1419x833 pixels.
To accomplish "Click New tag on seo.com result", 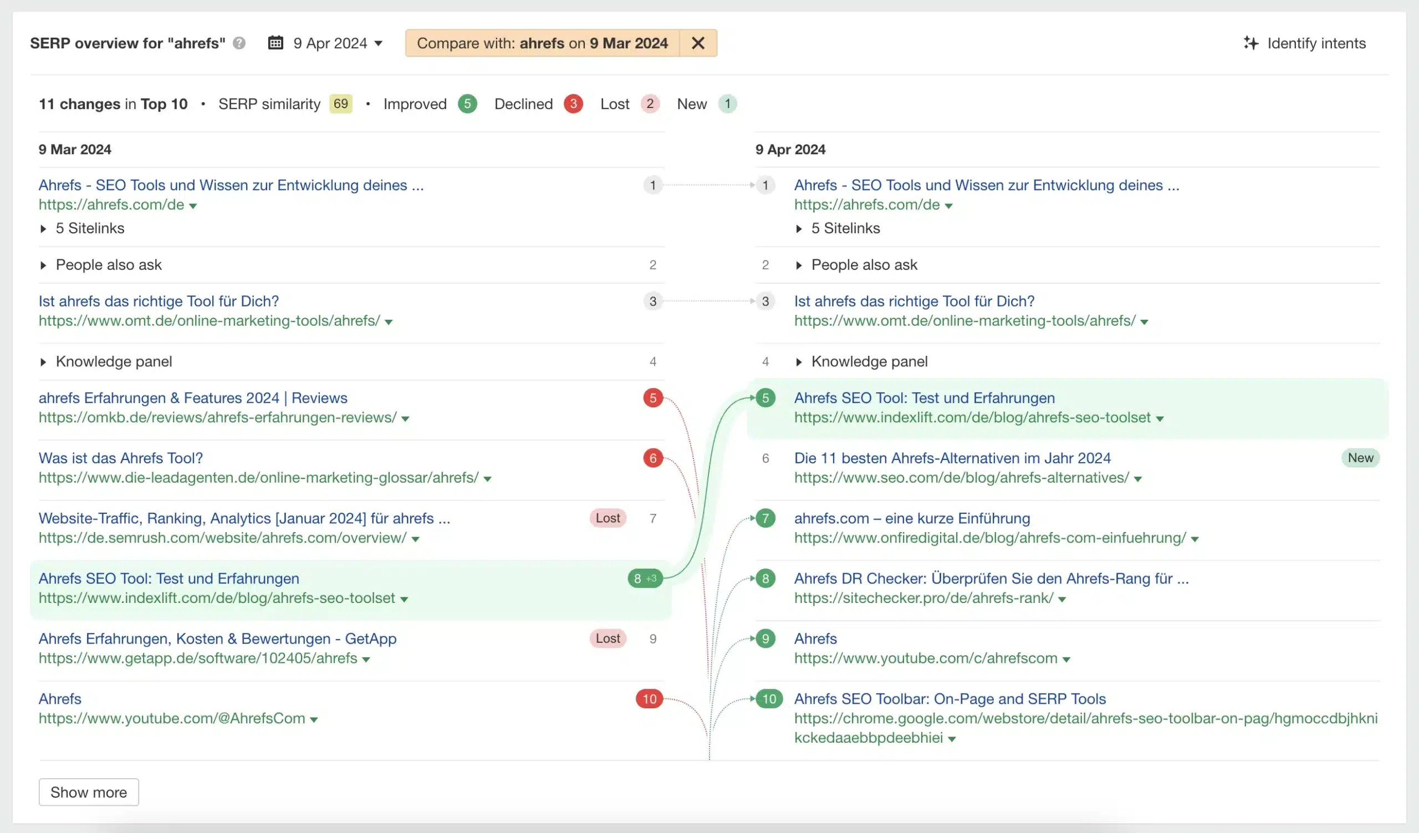I will pos(1361,458).
